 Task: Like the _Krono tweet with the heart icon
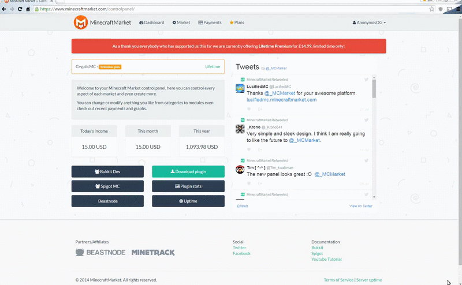tap(249, 149)
